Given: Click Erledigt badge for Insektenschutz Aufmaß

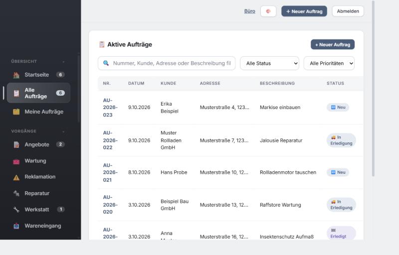Looking at the screenshot, I should coord(341,233).
